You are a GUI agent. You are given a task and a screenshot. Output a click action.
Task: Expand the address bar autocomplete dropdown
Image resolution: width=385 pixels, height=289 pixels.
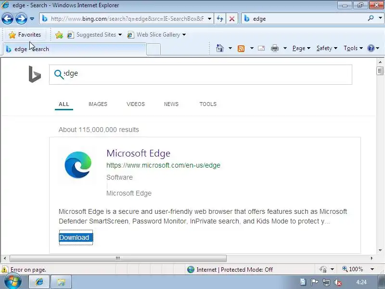point(209,19)
